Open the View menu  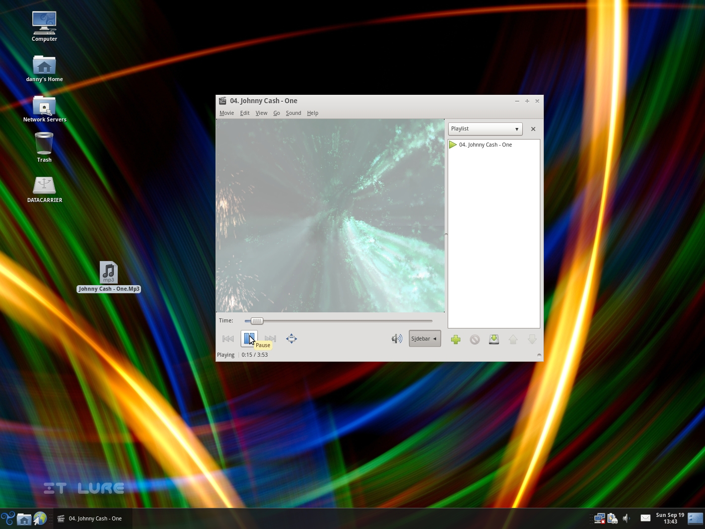coord(261,113)
